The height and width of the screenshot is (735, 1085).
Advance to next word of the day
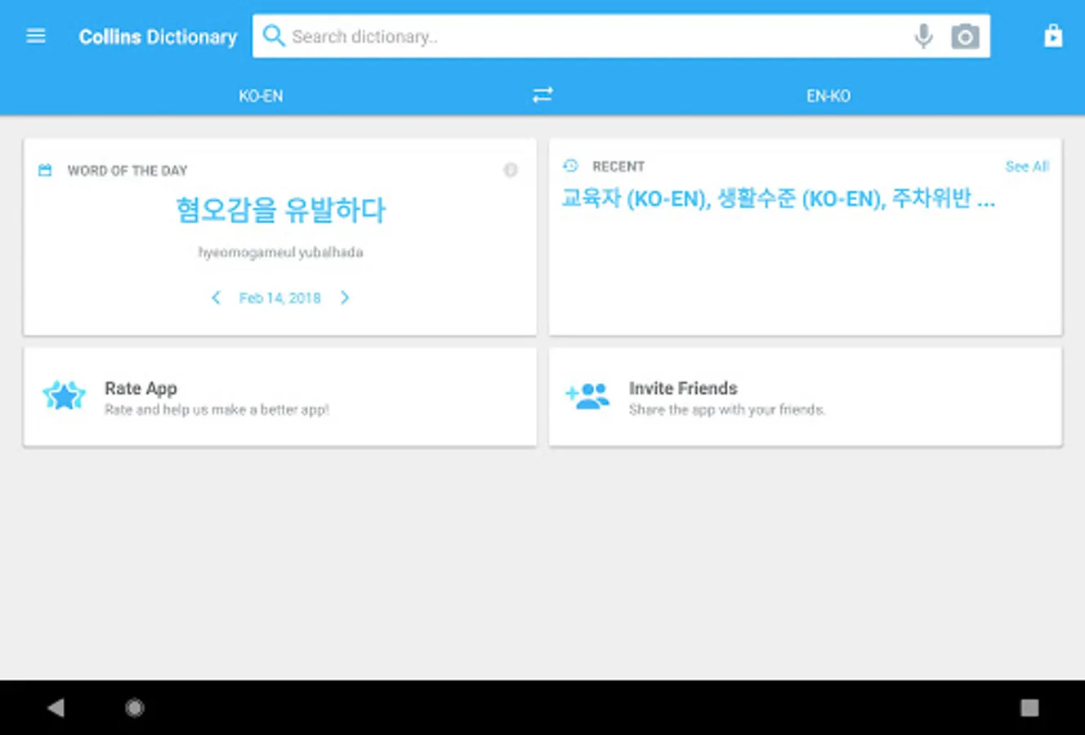click(x=344, y=297)
